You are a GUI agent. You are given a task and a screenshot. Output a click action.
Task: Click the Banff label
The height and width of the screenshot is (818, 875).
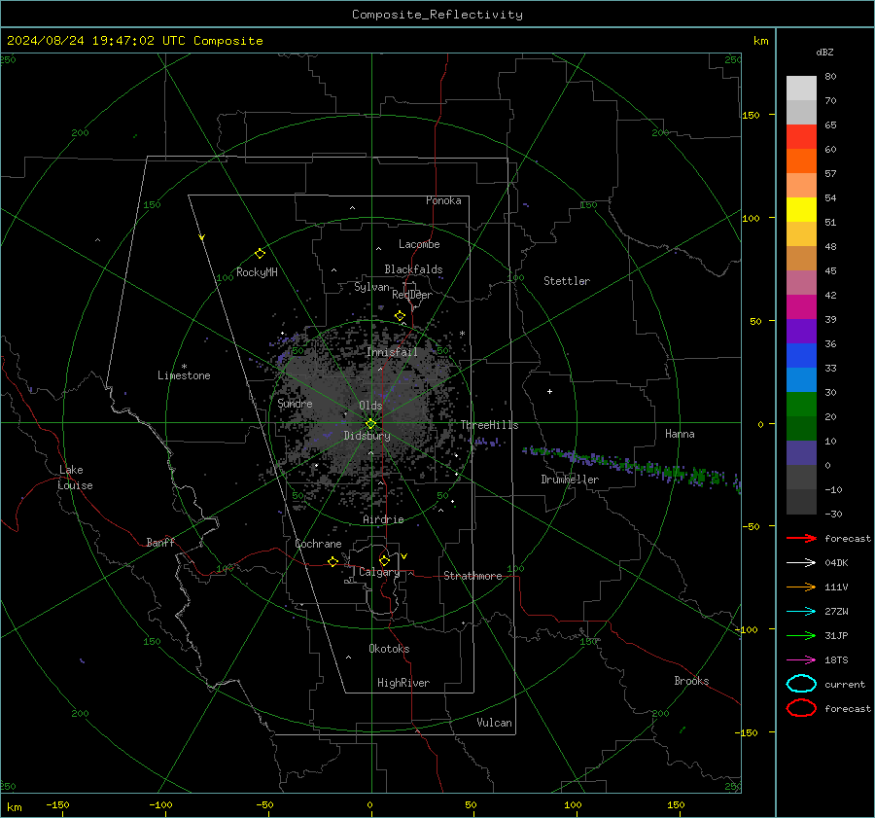tap(160, 542)
